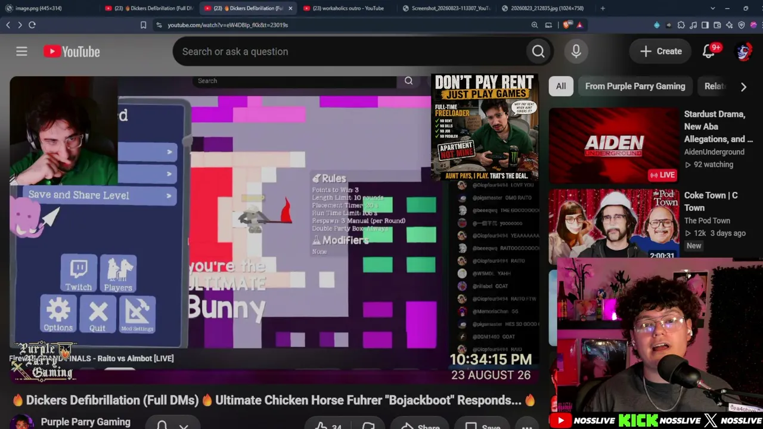Open the YouTube guide hamburger menu
The height and width of the screenshot is (429, 763).
pos(21,52)
